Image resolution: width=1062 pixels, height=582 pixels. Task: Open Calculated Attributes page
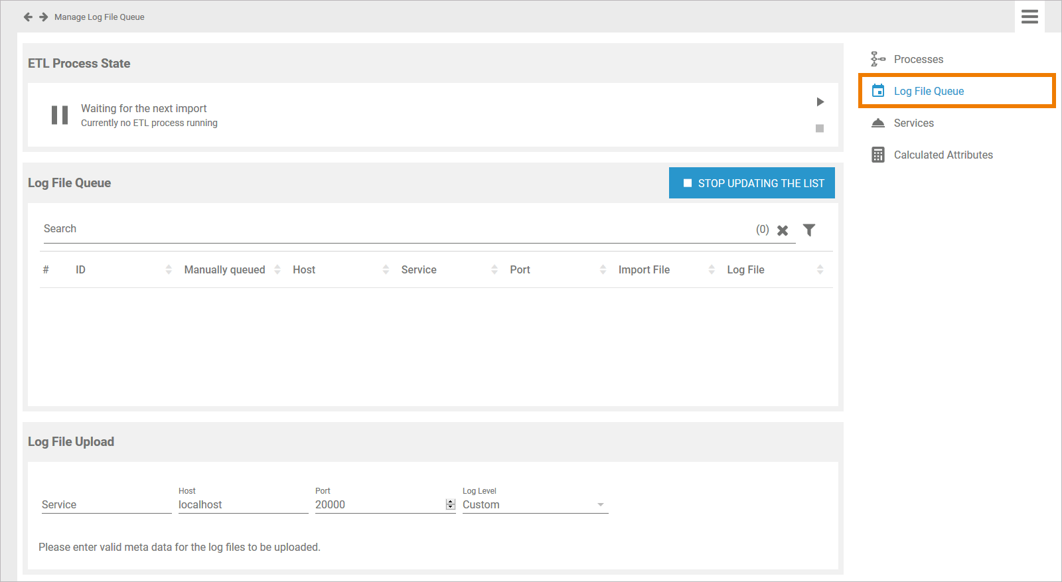click(x=943, y=155)
